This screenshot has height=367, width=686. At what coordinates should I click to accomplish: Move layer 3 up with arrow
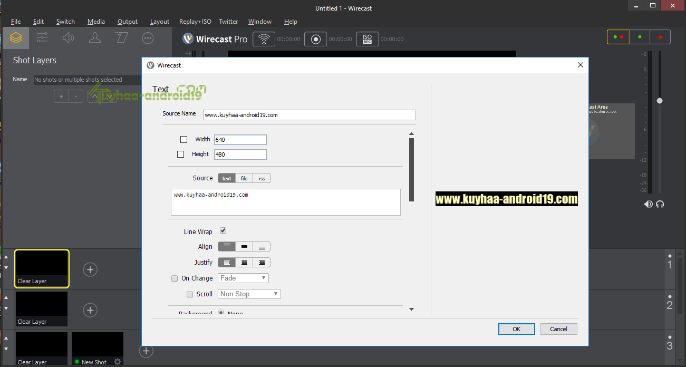click(x=6, y=338)
